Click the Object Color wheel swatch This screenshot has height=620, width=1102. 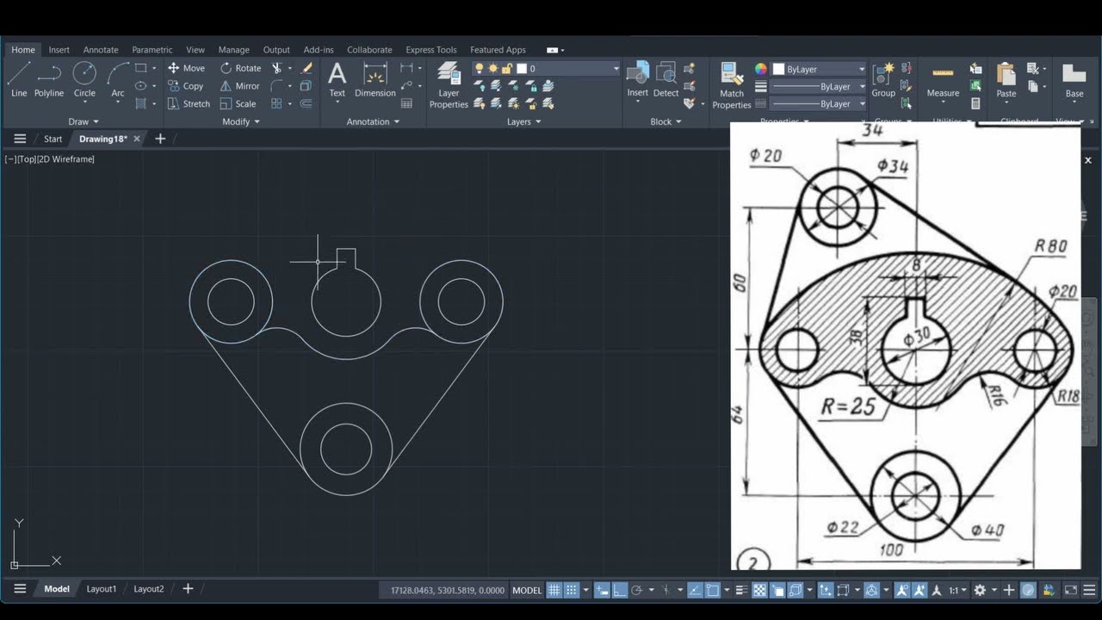point(761,69)
